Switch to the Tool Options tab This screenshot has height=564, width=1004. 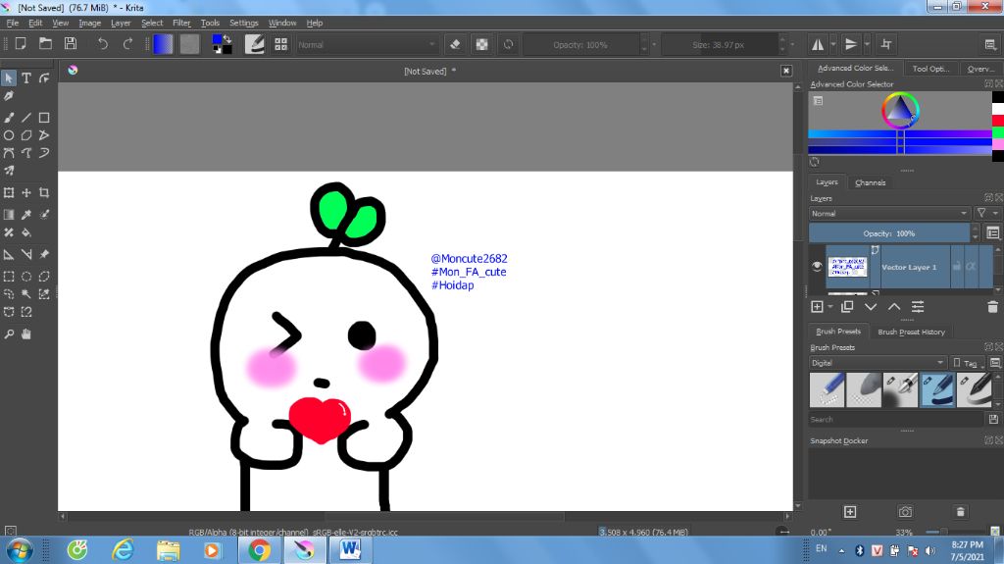point(930,69)
